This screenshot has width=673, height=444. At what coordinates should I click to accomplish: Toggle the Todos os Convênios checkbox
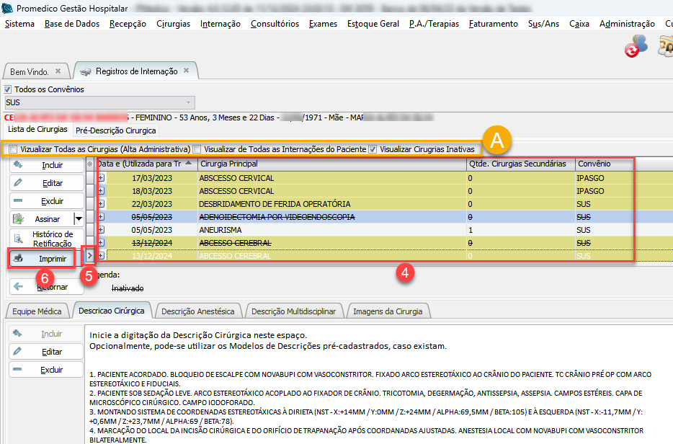9,89
